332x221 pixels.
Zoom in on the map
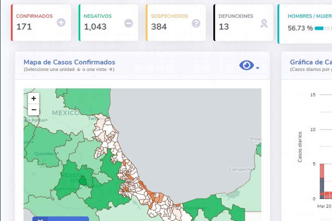click(x=33, y=98)
